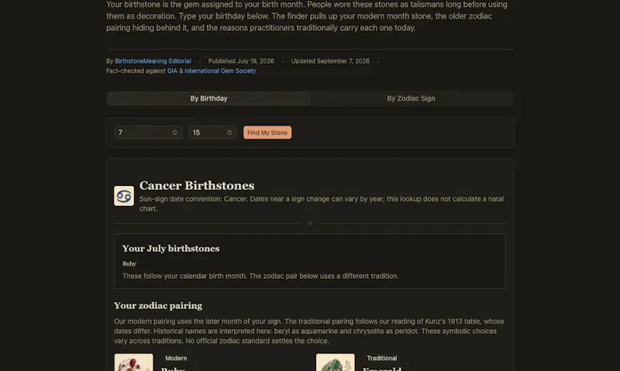This screenshot has width=620, height=371.
Task: Open the month dropdown showing 7
Action: [x=148, y=132]
